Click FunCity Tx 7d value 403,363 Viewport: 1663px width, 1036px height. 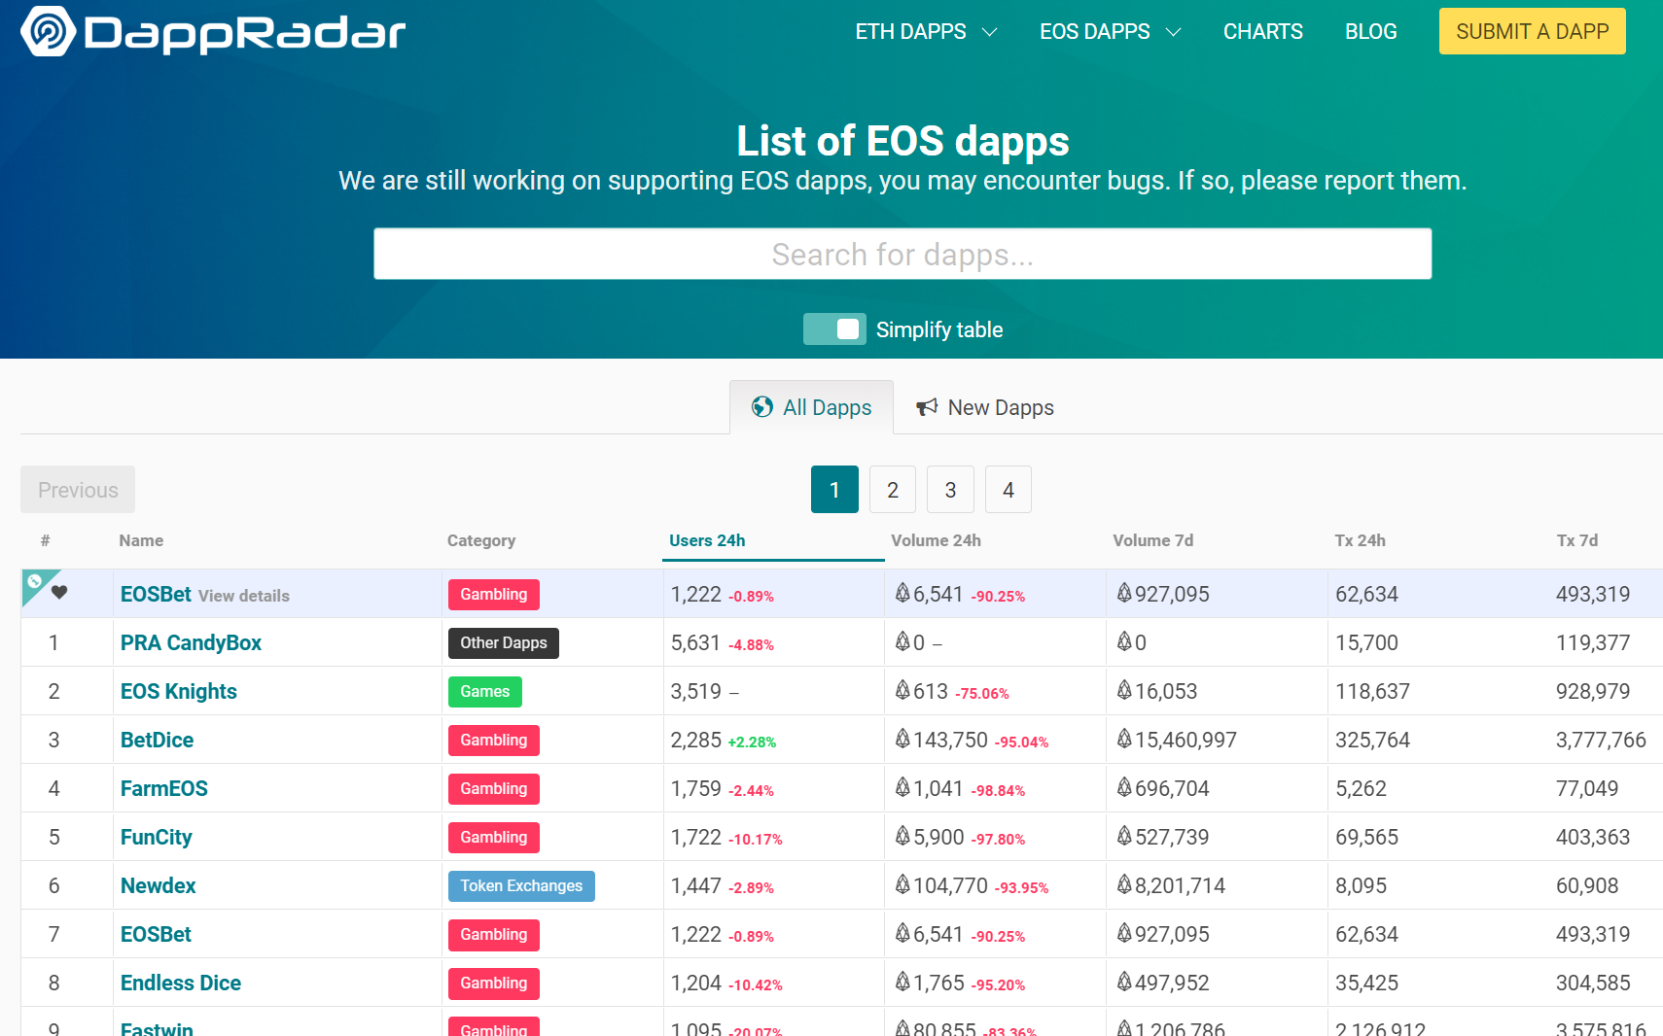tap(1593, 837)
